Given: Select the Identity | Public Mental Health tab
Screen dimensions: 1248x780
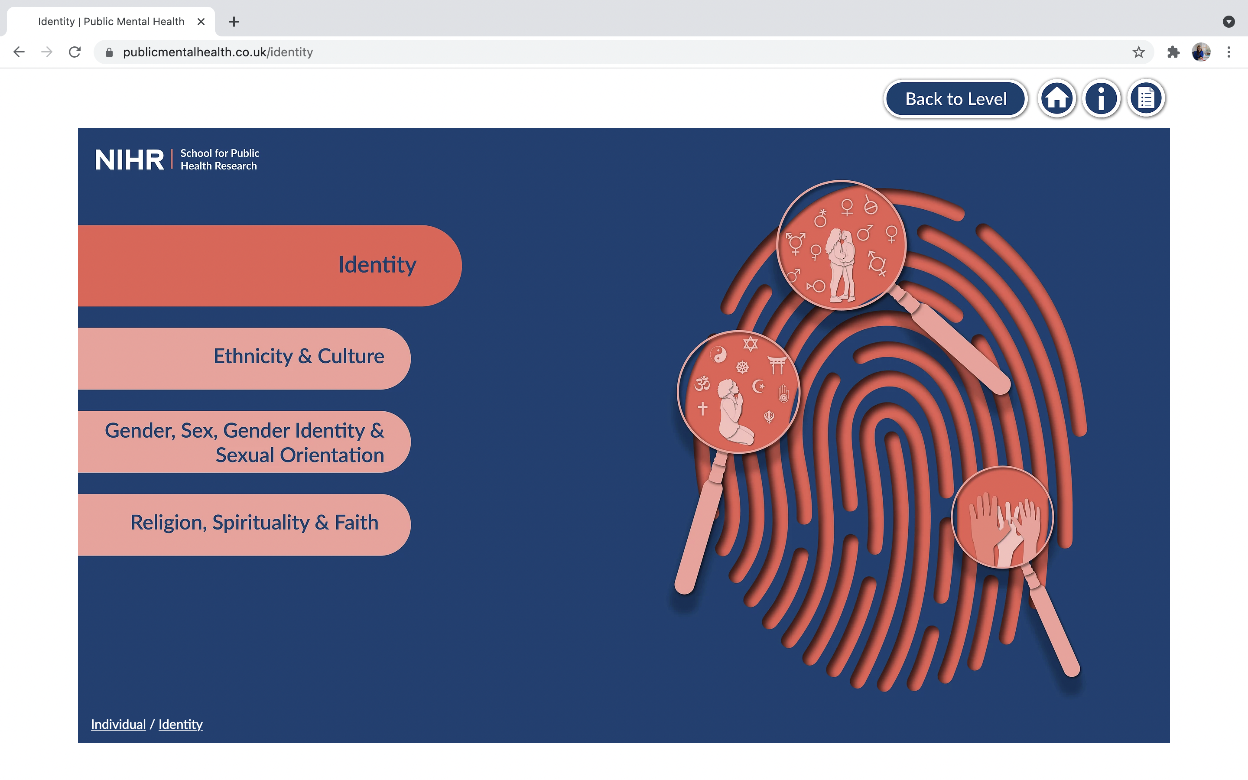Looking at the screenshot, I should tap(110, 22).
